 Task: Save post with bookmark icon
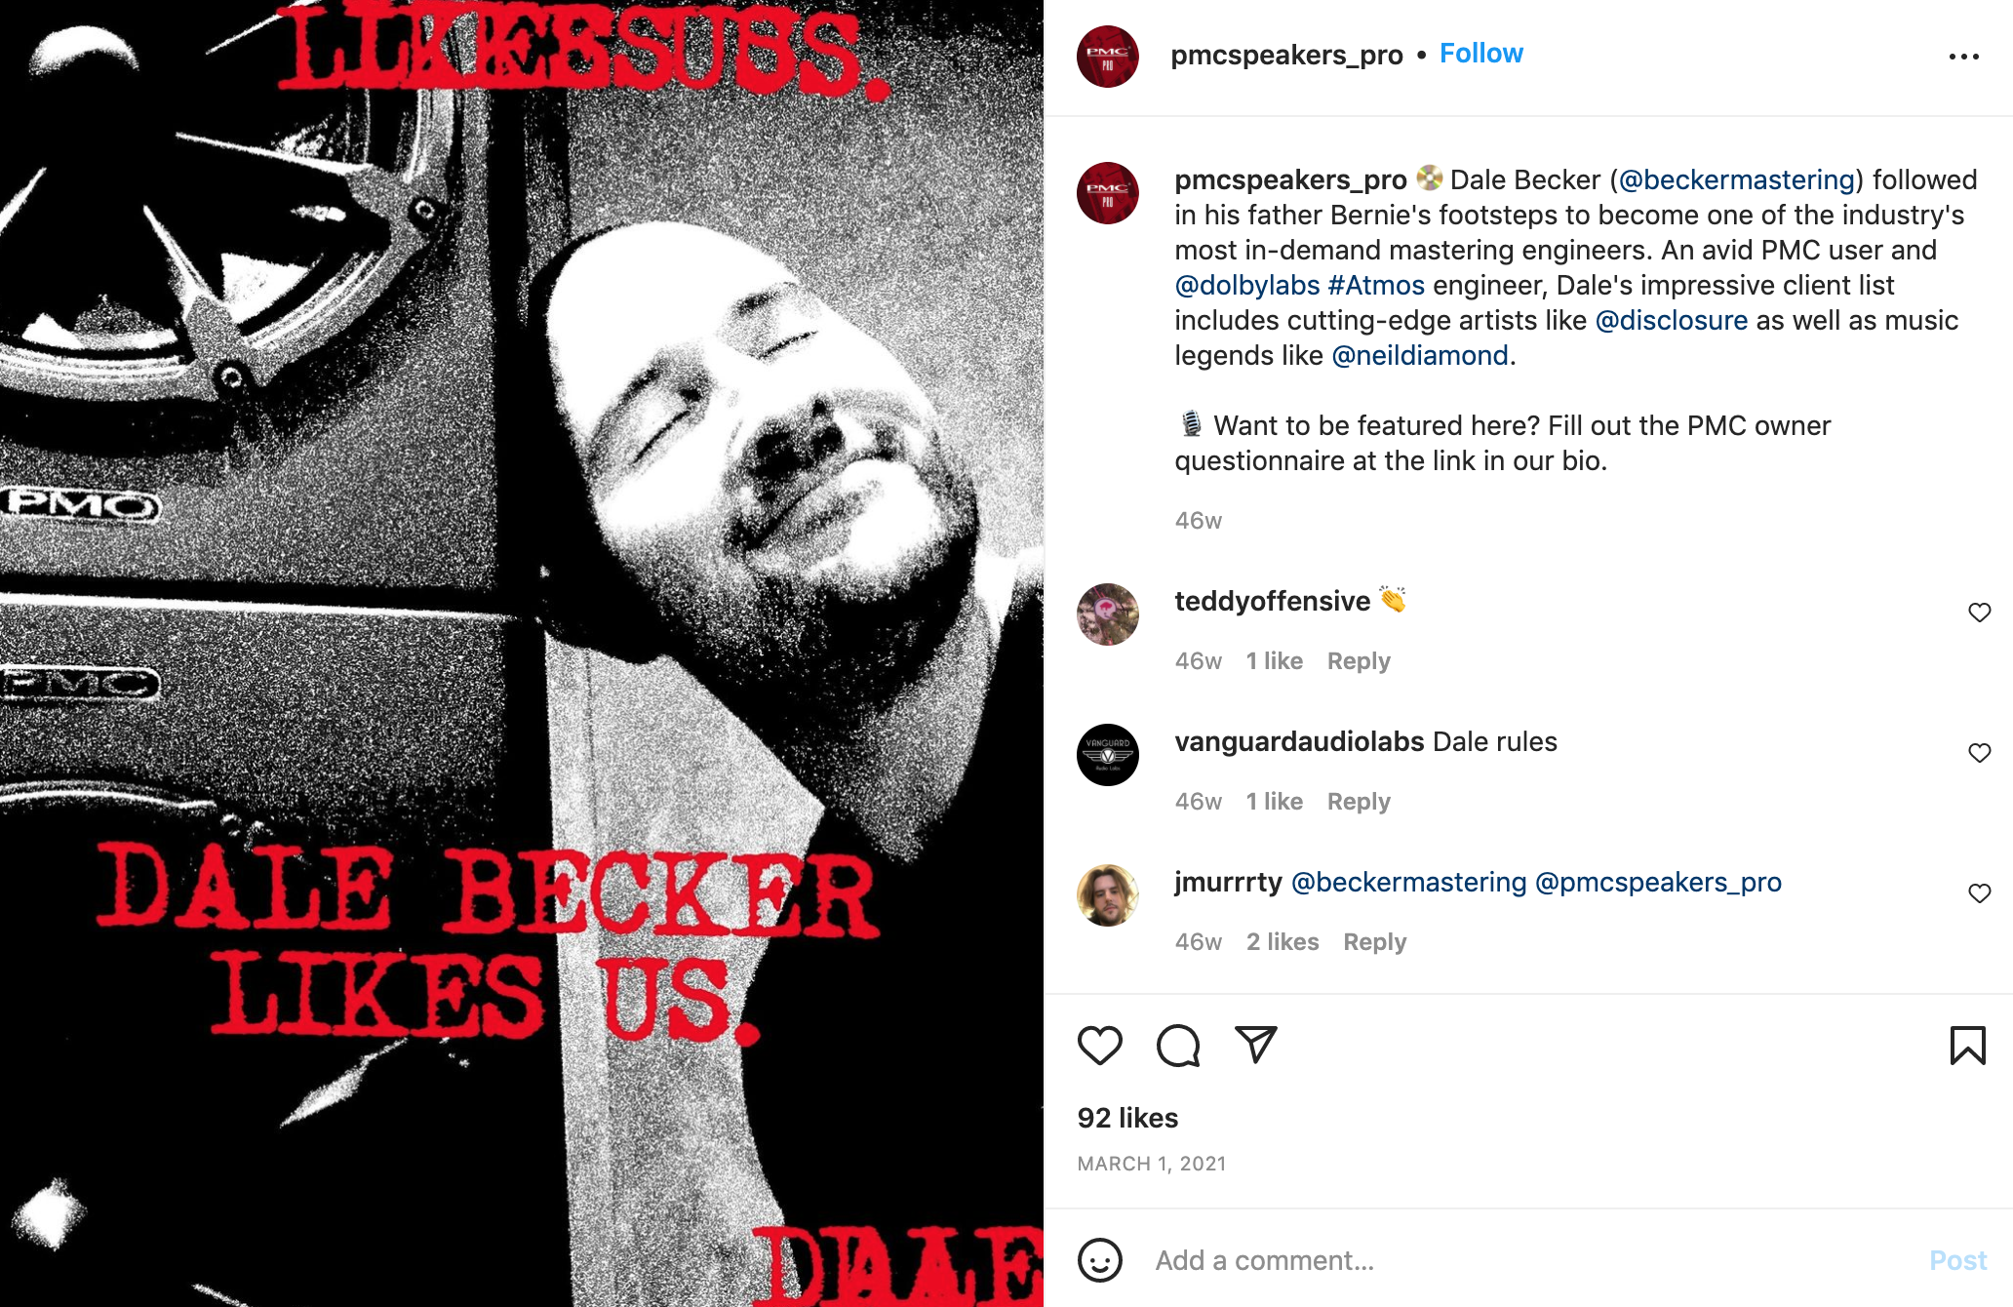(x=1967, y=1046)
